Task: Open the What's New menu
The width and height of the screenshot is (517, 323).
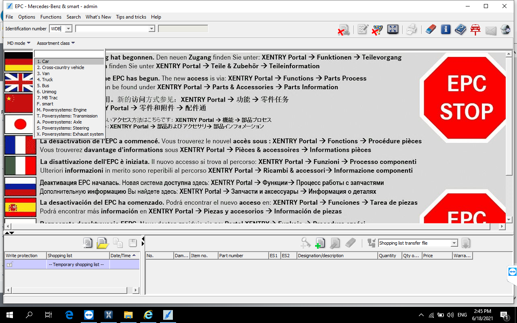Action: [98, 17]
